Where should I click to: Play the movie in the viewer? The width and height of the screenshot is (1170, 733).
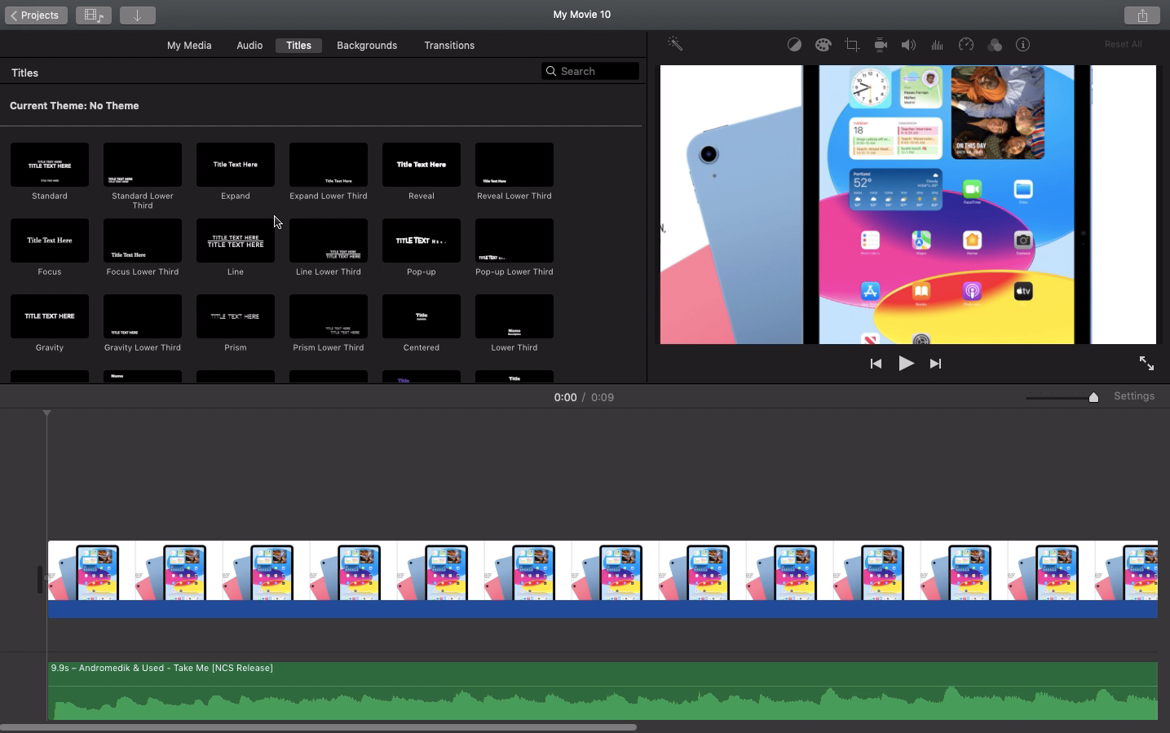point(906,364)
